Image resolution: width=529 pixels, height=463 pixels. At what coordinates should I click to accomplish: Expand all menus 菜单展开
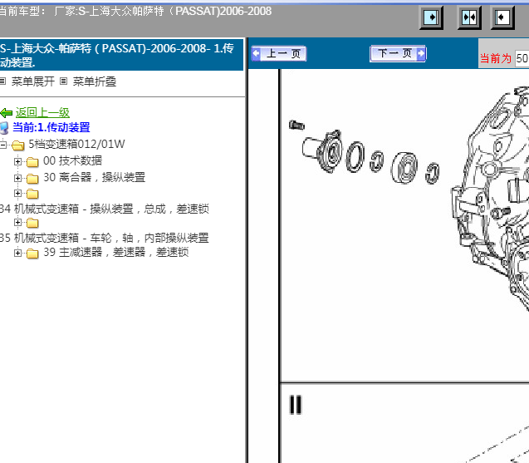[33, 81]
